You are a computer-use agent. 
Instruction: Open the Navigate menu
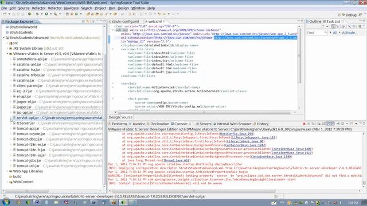pyautogui.click(x=71, y=8)
